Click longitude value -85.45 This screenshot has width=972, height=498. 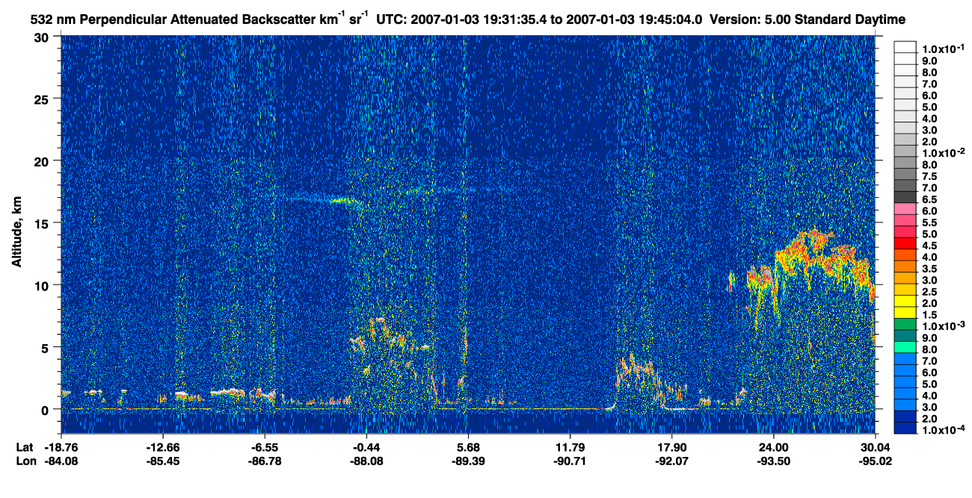point(163,461)
